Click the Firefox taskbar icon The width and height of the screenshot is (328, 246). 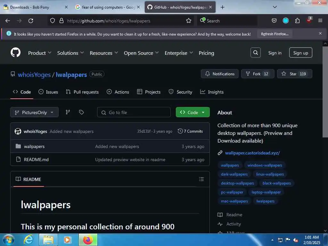[88, 240]
